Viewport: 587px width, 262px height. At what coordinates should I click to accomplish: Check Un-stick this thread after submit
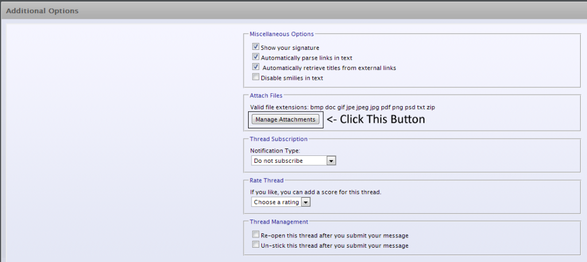pos(256,245)
